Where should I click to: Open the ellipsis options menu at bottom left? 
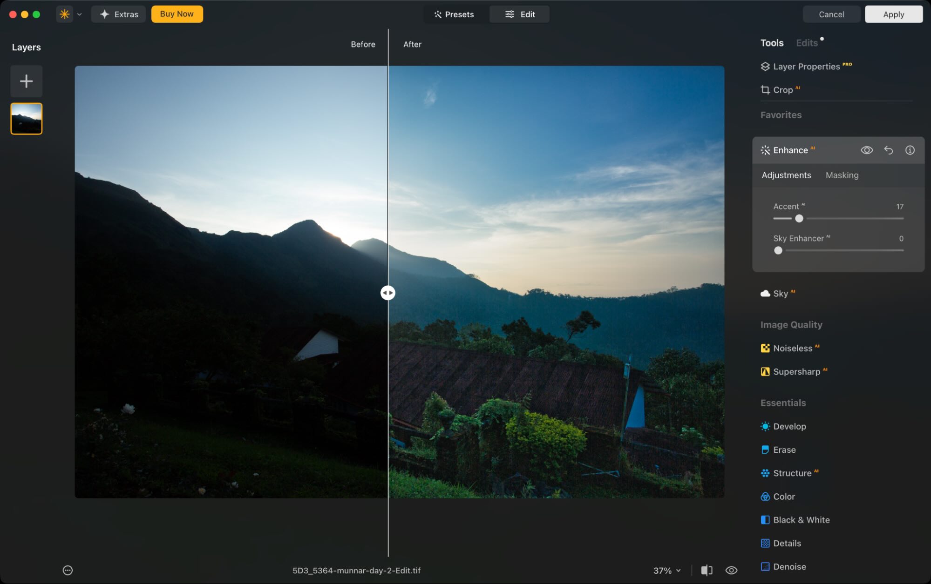(x=68, y=570)
